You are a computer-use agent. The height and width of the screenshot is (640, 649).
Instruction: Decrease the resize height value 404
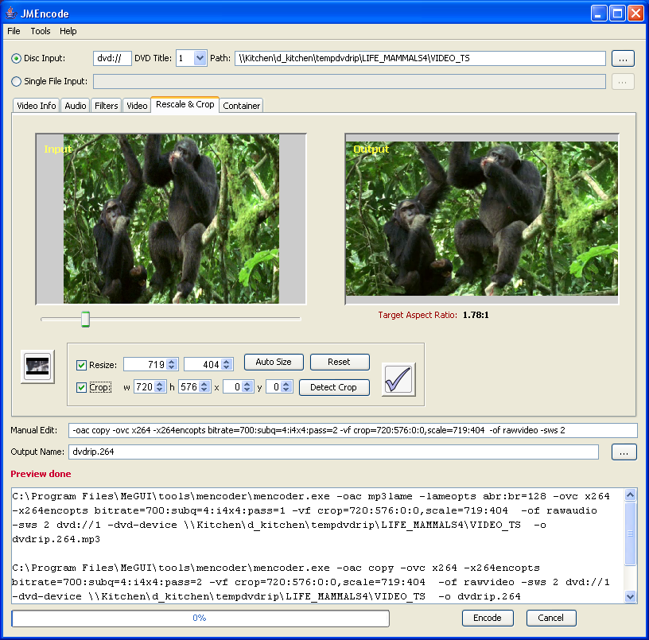coord(227,367)
